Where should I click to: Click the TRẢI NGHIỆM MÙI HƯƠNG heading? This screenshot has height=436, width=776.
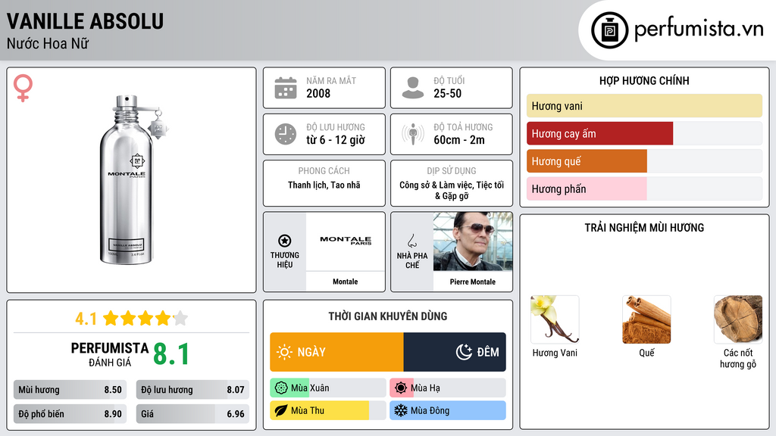(x=644, y=228)
